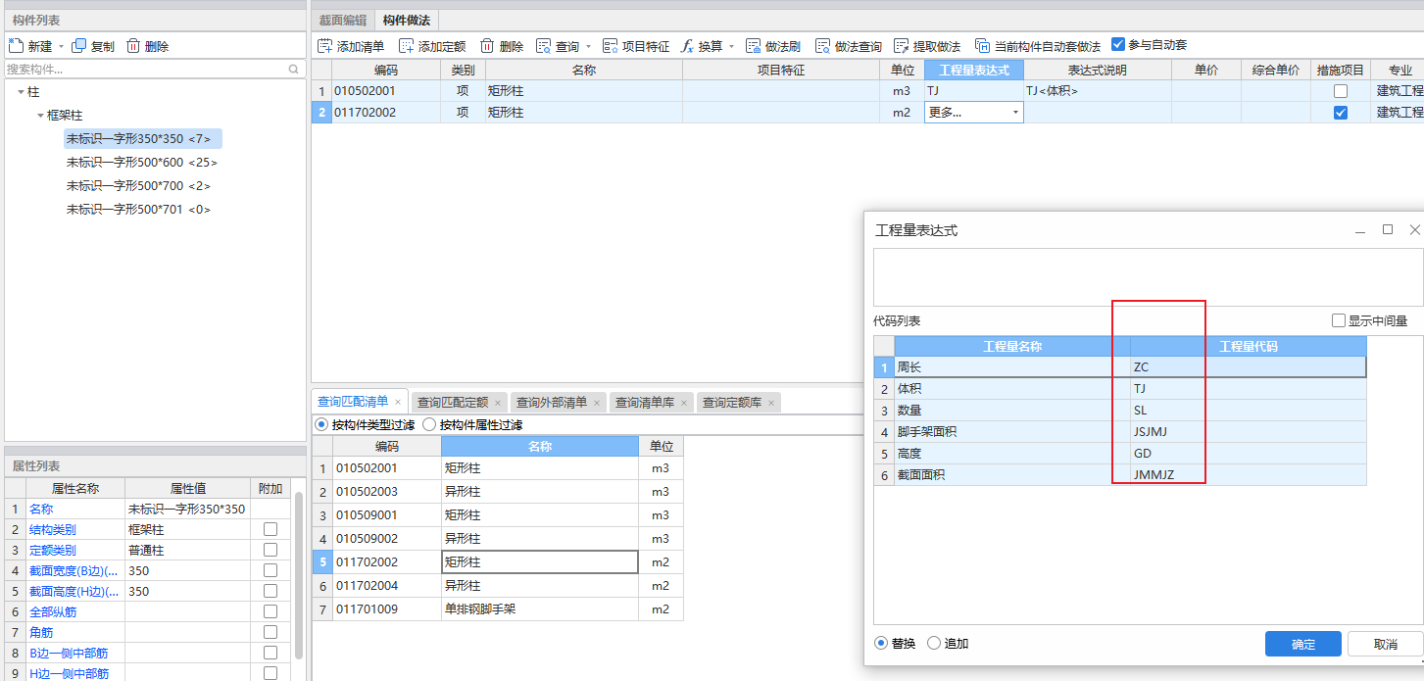The height and width of the screenshot is (681, 1424).
Task: Click 做法查询 toolbar icon
Action: tap(823, 46)
